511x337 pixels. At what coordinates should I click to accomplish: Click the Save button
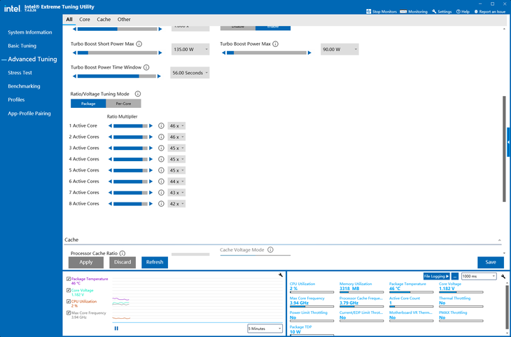click(491, 262)
